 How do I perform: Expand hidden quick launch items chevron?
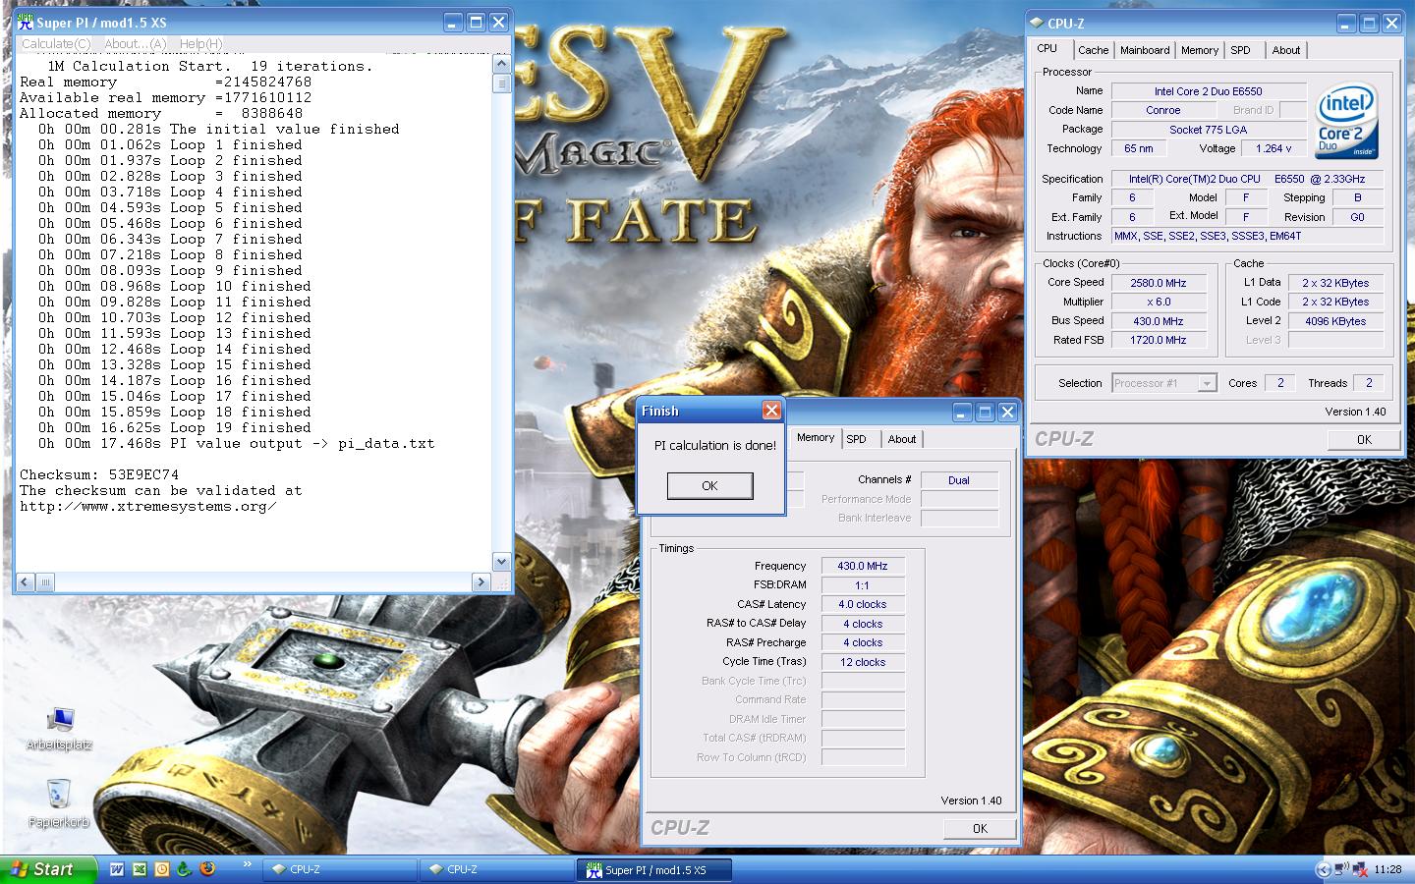point(248,865)
